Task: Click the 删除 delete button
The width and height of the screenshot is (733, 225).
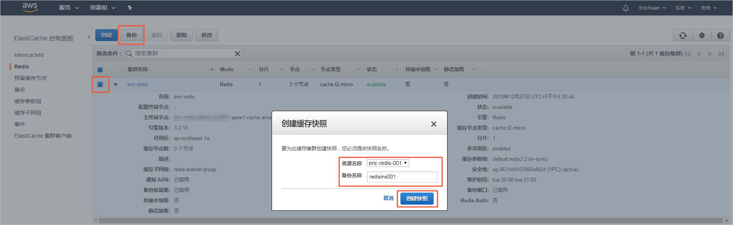Action: 182,35
